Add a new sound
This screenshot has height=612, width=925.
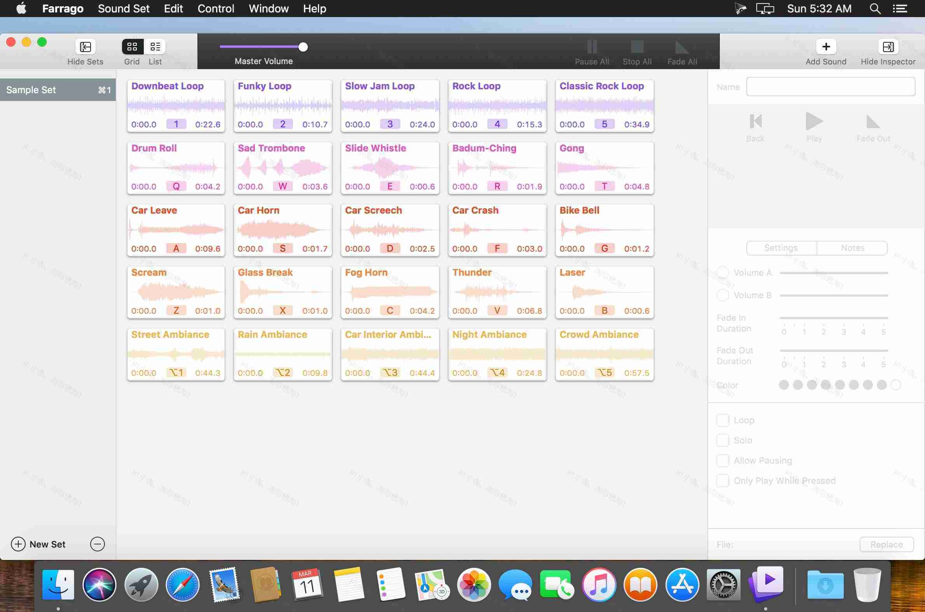click(x=826, y=51)
